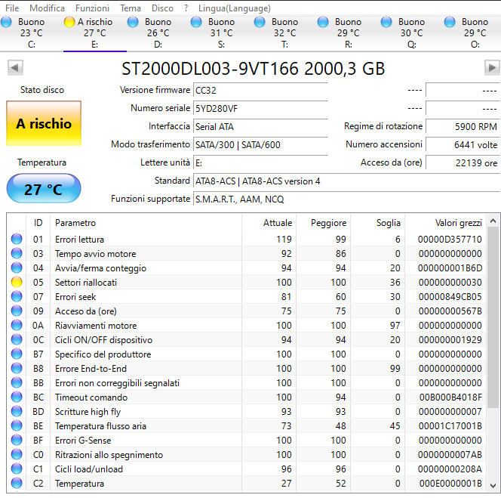Click the status icon for 0A Riavviamenti motore
The image size is (501, 498).
point(17,325)
